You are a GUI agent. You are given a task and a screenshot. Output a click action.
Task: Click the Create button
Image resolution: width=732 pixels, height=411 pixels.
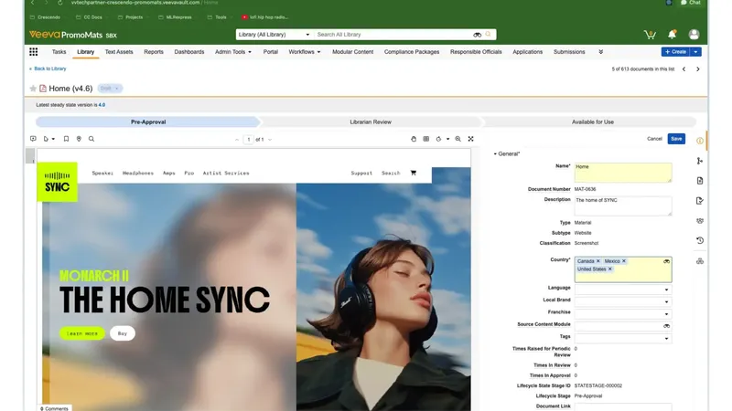(676, 52)
